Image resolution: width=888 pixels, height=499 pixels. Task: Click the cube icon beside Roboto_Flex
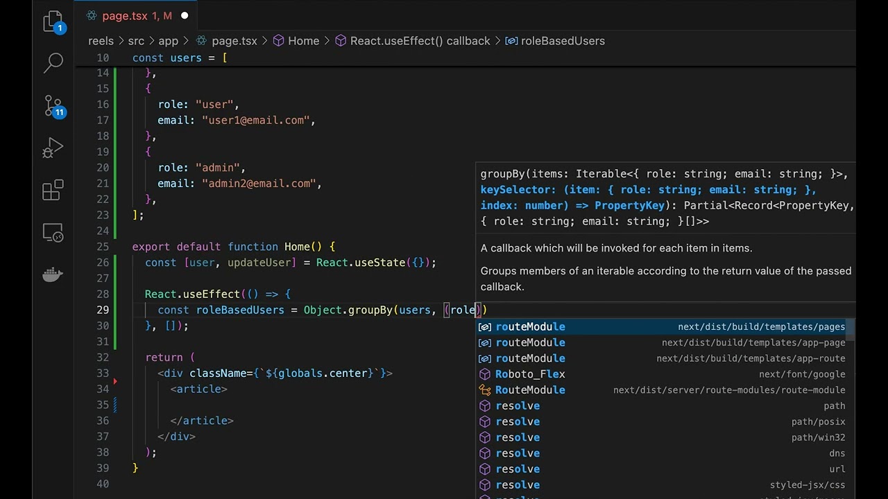pyautogui.click(x=485, y=374)
